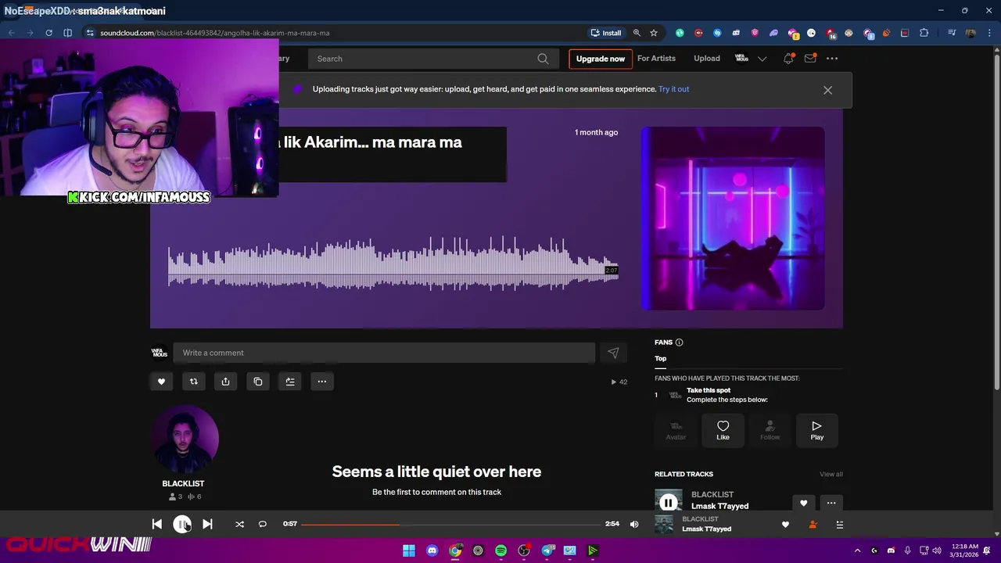
Task: Open the header three-dots settings menu
Action: click(x=832, y=59)
